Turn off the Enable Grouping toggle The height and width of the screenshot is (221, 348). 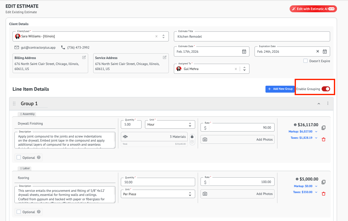coord(326,89)
